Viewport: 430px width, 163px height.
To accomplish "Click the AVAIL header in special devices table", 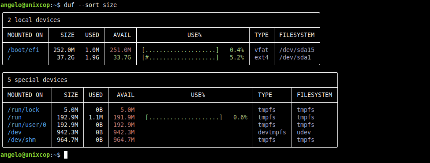I will (126, 95).
